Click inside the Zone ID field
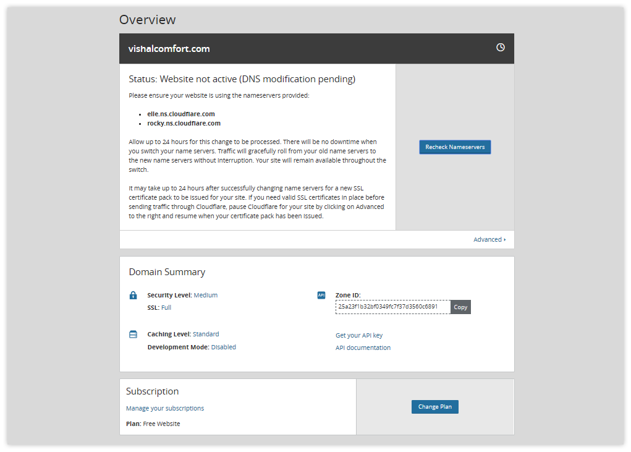Screen dimensions: 631x452 [x=393, y=307]
